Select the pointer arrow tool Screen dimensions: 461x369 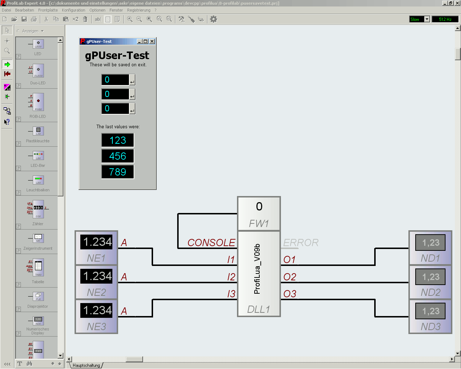pyautogui.click(x=7, y=30)
